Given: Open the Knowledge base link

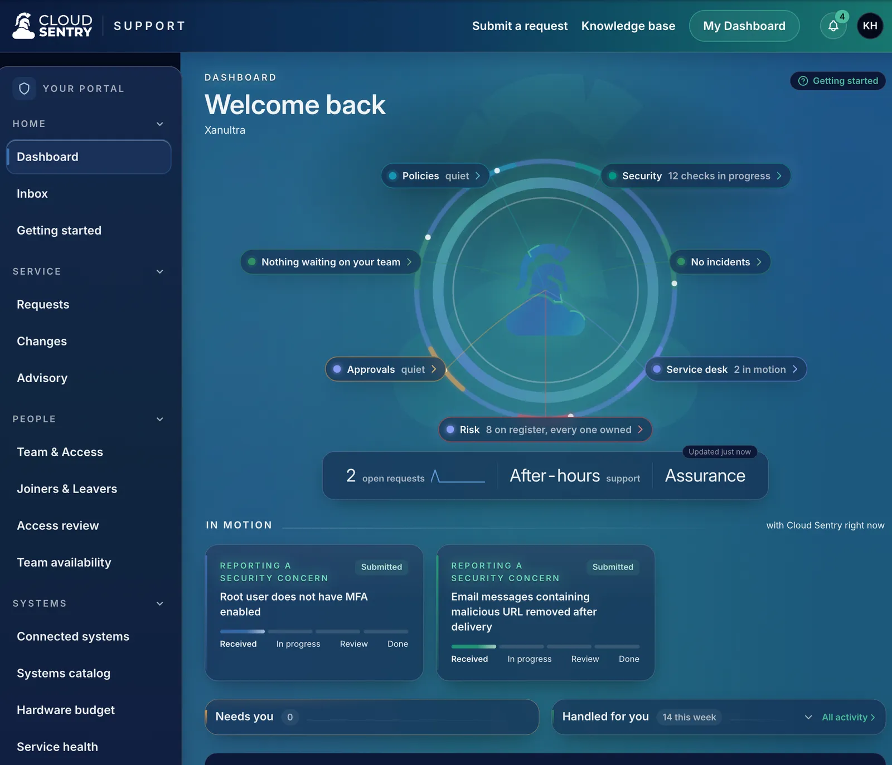Looking at the screenshot, I should point(628,26).
